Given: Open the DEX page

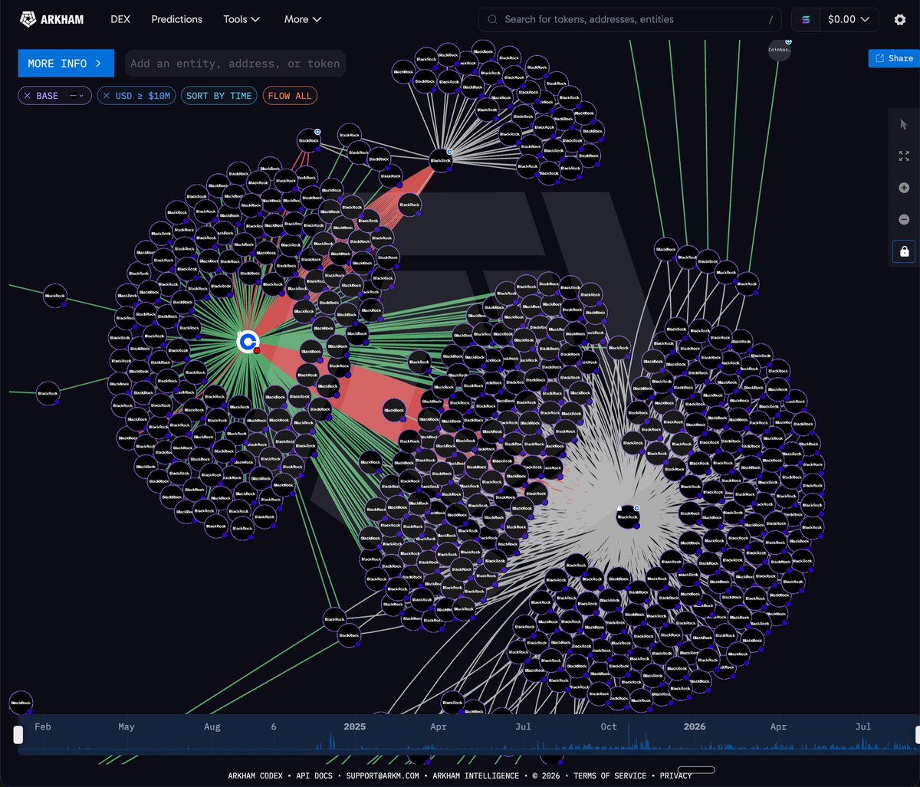Looking at the screenshot, I should [x=120, y=19].
